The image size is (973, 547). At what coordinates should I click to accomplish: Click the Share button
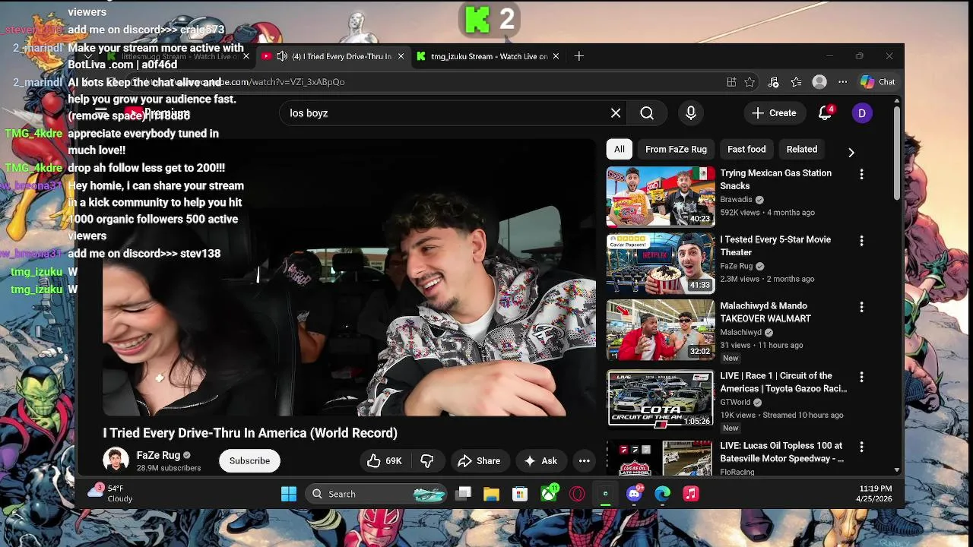coord(479,460)
